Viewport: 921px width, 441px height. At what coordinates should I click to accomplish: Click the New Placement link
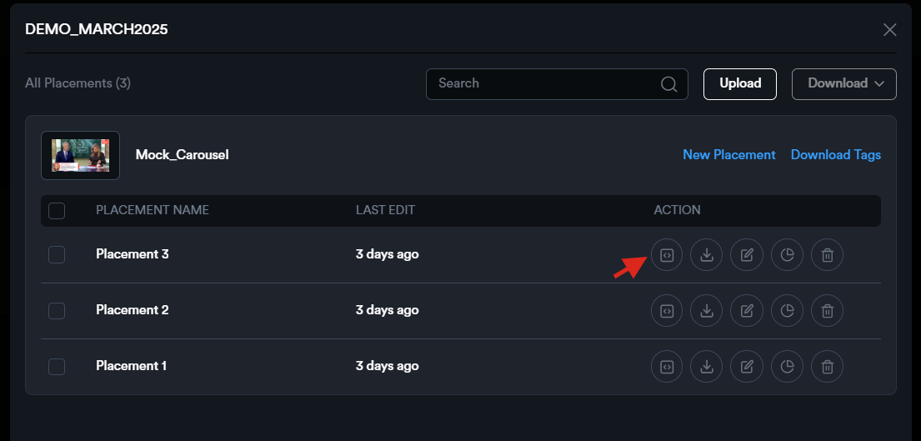[728, 155]
